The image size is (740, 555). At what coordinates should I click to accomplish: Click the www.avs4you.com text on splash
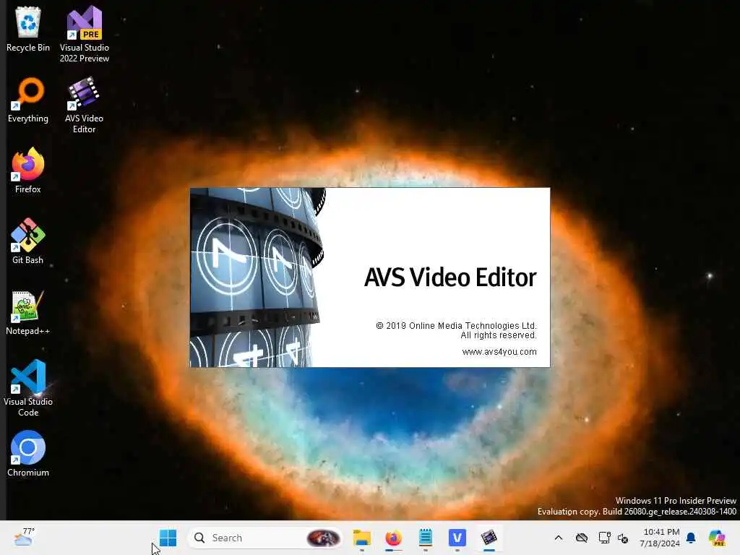coord(499,352)
